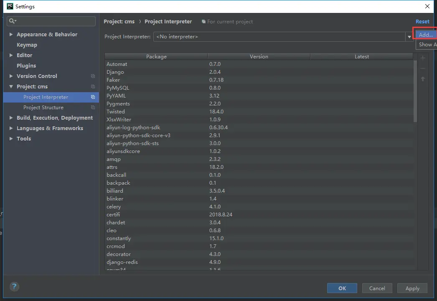Click the project icon beside Project: cms
Screen dimensions: 437x301
coord(93,87)
